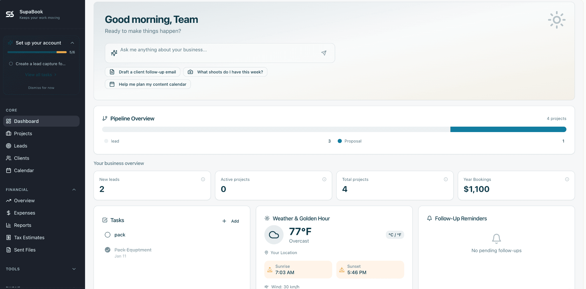Screen dimensions: 586x289
Task: Expand the Tools sidebar section
Action: (74, 269)
